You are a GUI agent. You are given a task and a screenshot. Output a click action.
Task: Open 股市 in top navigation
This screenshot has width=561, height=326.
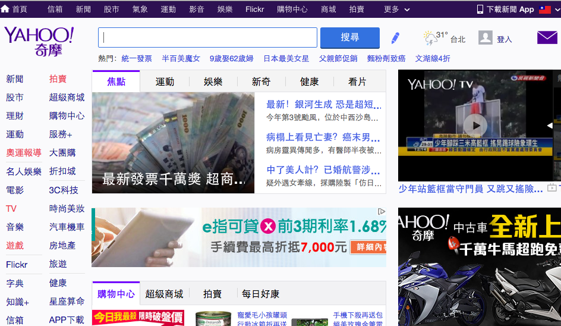coord(111,10)
